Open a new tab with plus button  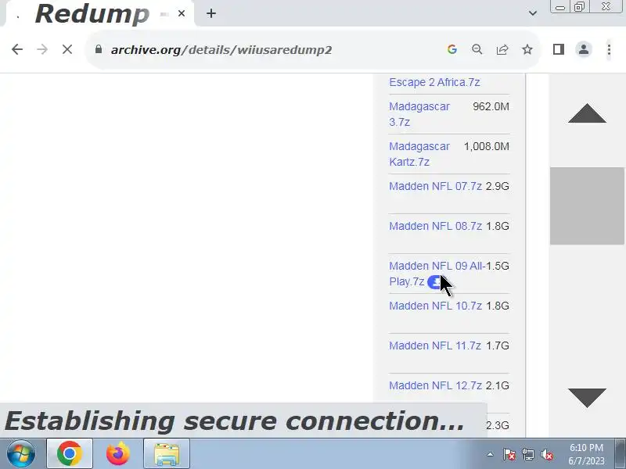pos(211,13)
